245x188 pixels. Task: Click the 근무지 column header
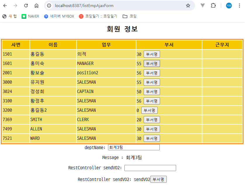click(222, 45)
